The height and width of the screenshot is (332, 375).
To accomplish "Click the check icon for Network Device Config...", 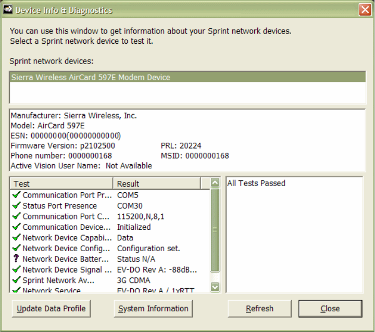I will click(16, 248).
